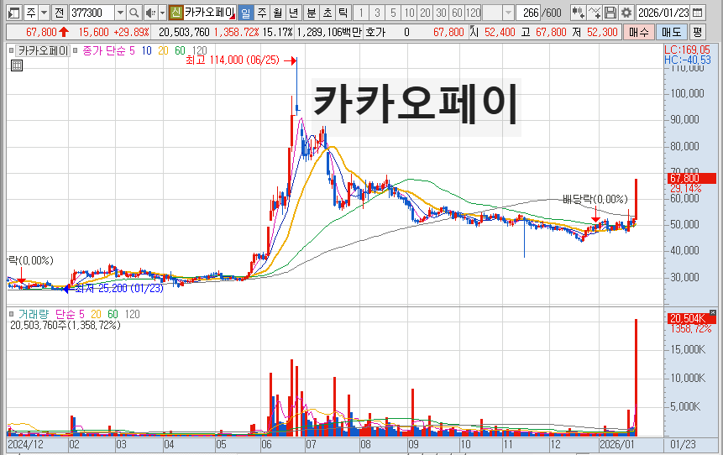Switch to minute '분' chart
Viewport: 723px width, 455px height.
[x=312, y=13]
